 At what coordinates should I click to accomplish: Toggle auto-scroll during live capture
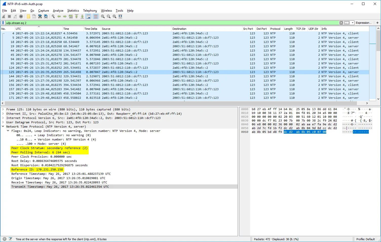click(88, 16)
